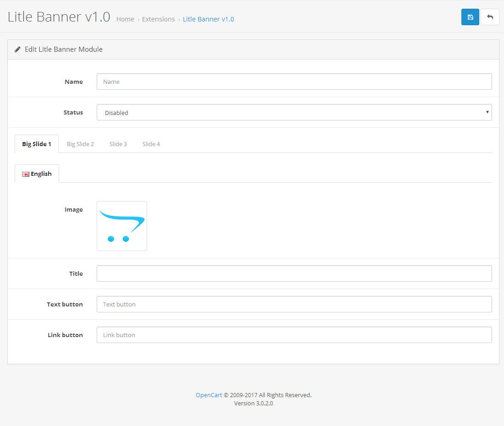The height and width of the screenshot is (426, 504).
Task: Click the back arrow Cancel icon
Action: click(x=490, y=17)
